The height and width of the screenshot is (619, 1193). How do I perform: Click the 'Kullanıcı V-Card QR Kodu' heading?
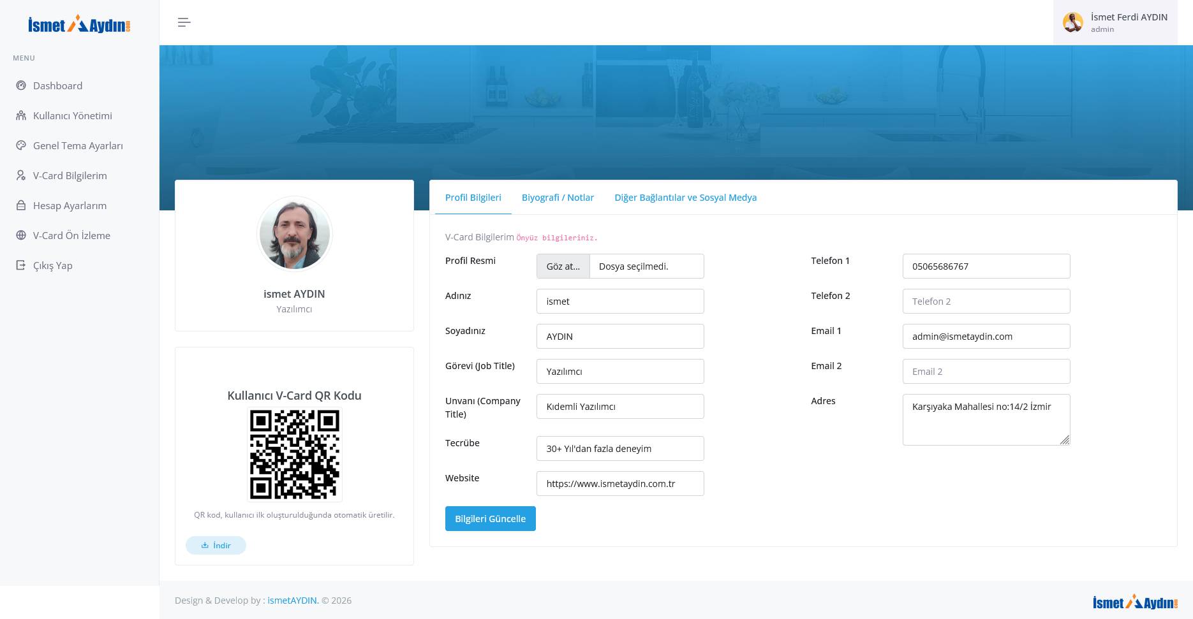pos(294,395)
